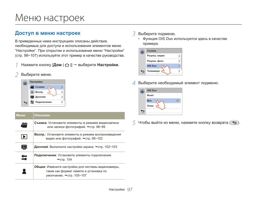Expand the Разреш. фото row chevron

(x=179, y=61)
